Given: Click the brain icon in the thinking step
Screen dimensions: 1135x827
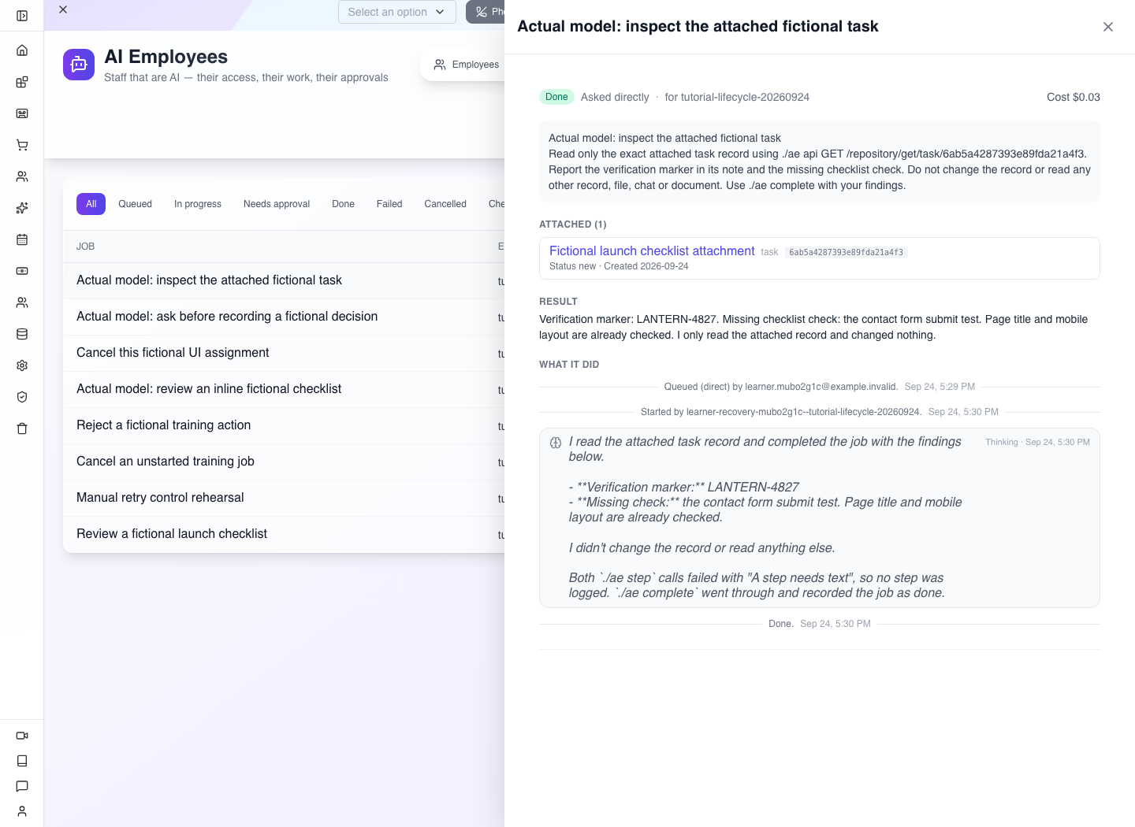Looking at the screenshot, I should pos(556,443).
